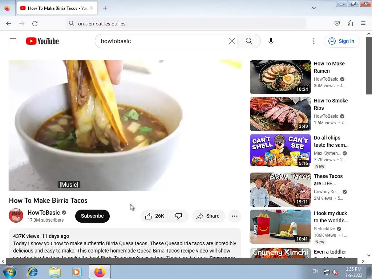Screen dimensions: 372x279
Task: Select the How To Make Birria Tacos tab
Action: point(57,8)
